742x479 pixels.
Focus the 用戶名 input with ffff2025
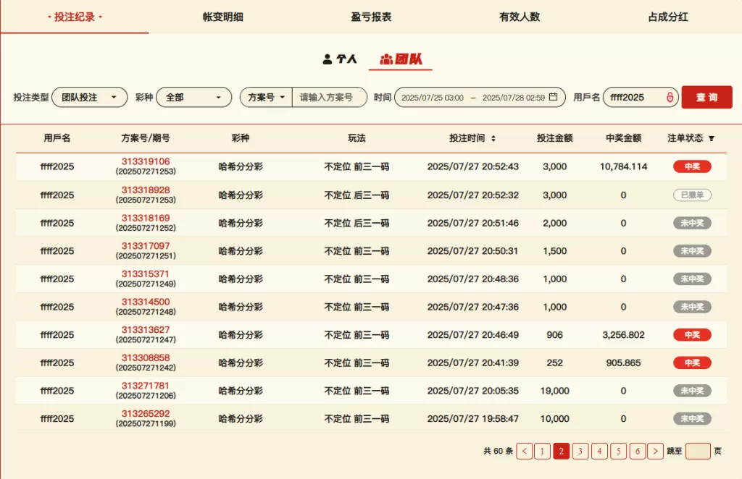(641, 97)
